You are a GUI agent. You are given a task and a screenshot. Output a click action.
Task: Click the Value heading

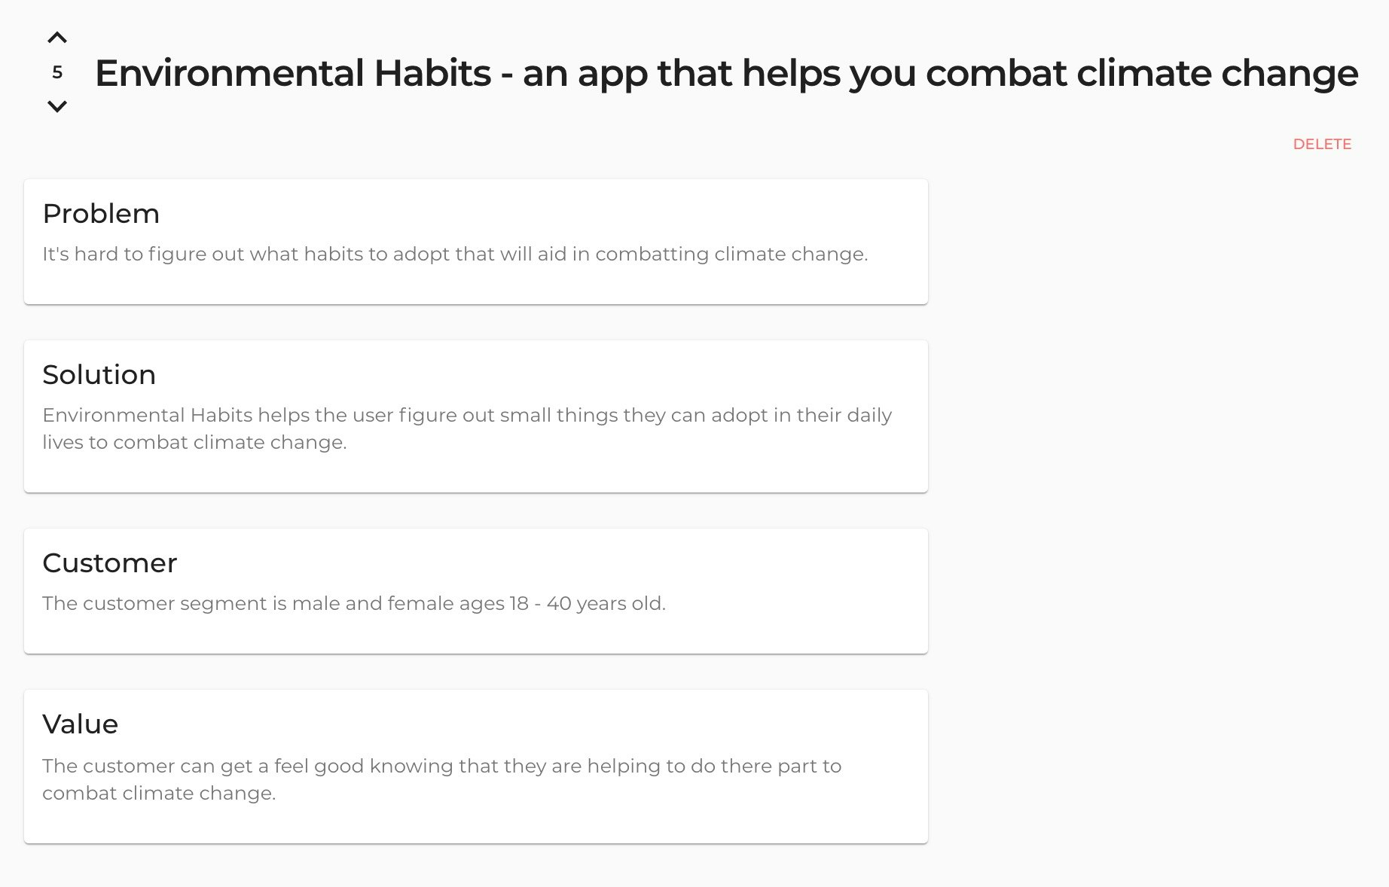(80, 724)
